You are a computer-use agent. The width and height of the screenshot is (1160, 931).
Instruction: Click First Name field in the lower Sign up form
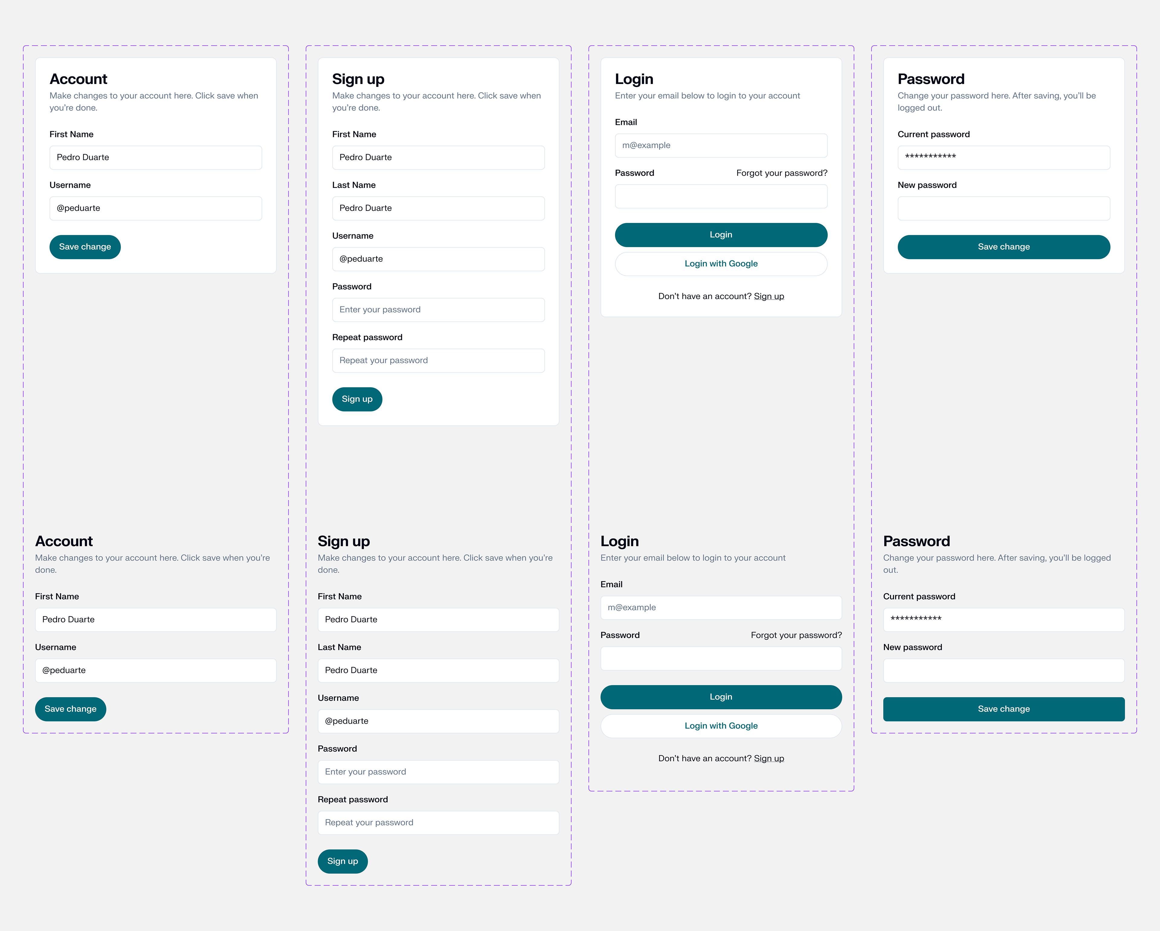point(438,620)
